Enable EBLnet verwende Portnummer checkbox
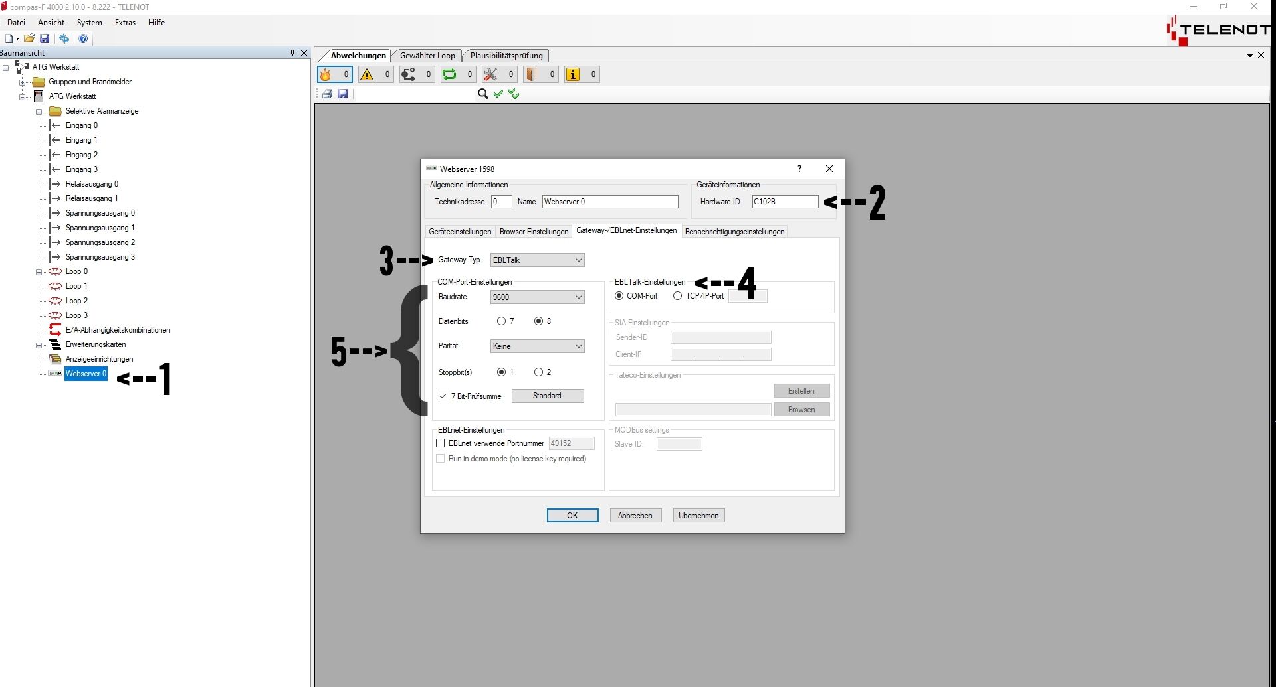This screenshot has height=687, width=1276. pyautogui.click(x=440, y=443)
